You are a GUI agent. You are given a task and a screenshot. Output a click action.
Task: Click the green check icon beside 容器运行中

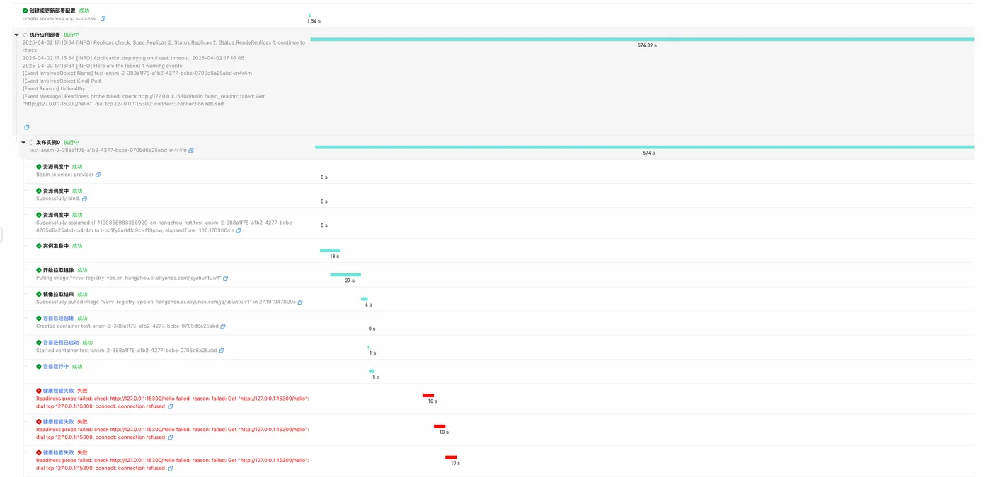point(39,367)
